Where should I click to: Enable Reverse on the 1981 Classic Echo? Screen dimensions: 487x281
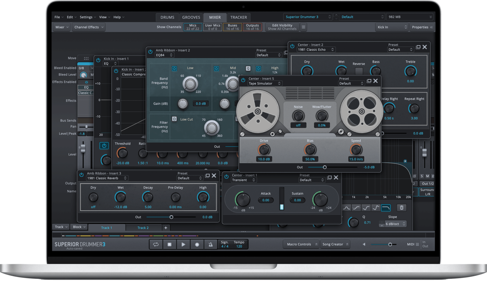click(359, 71)
